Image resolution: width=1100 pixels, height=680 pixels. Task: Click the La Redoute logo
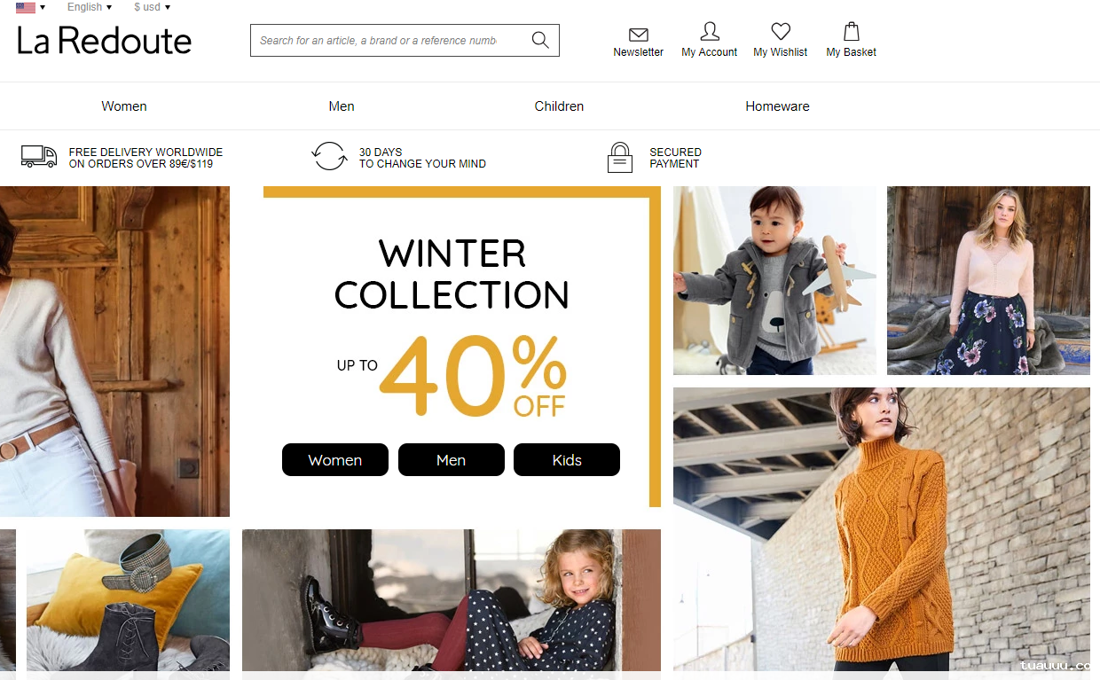coord(104,41)
